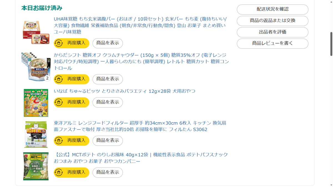Open the UHA味覚糖 おはぎ bar thumbnail

click(x=36, y=33)
